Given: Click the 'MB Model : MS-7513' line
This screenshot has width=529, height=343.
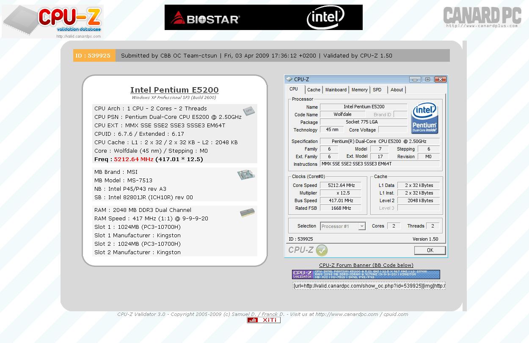Looking at the screenshot, I should pos(123,181).
